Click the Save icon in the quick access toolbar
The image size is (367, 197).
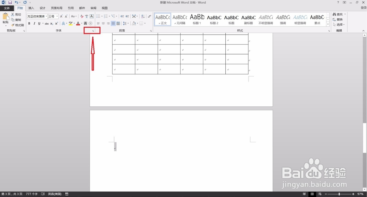coord(10,2)
